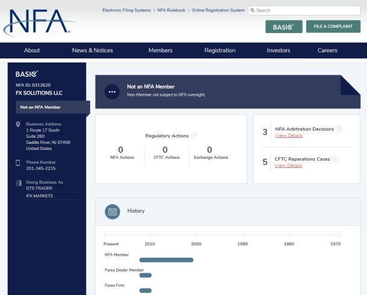Click the Suite 260 address line
The image size is (367, 295).
pyautogui.click(x=35, y=136)
